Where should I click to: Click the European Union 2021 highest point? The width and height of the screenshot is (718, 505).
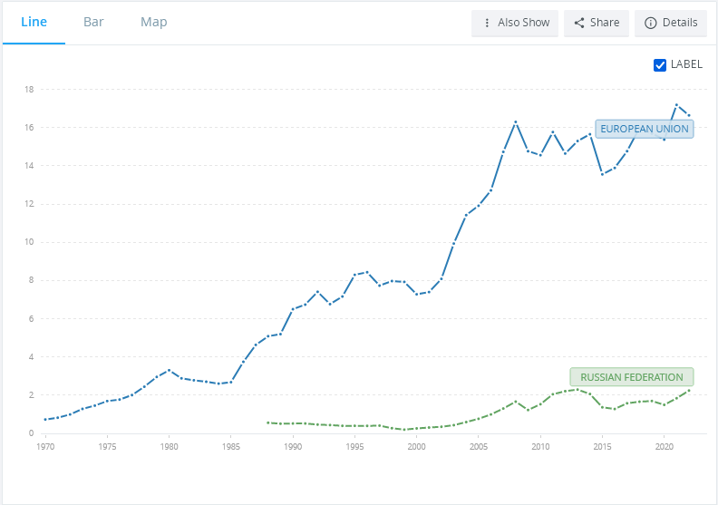click(676, 105)
